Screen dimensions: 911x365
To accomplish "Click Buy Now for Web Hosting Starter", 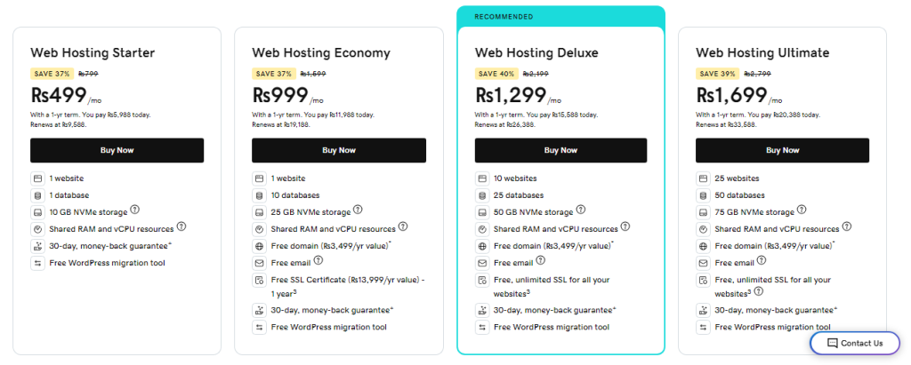I will pos(117,150).
